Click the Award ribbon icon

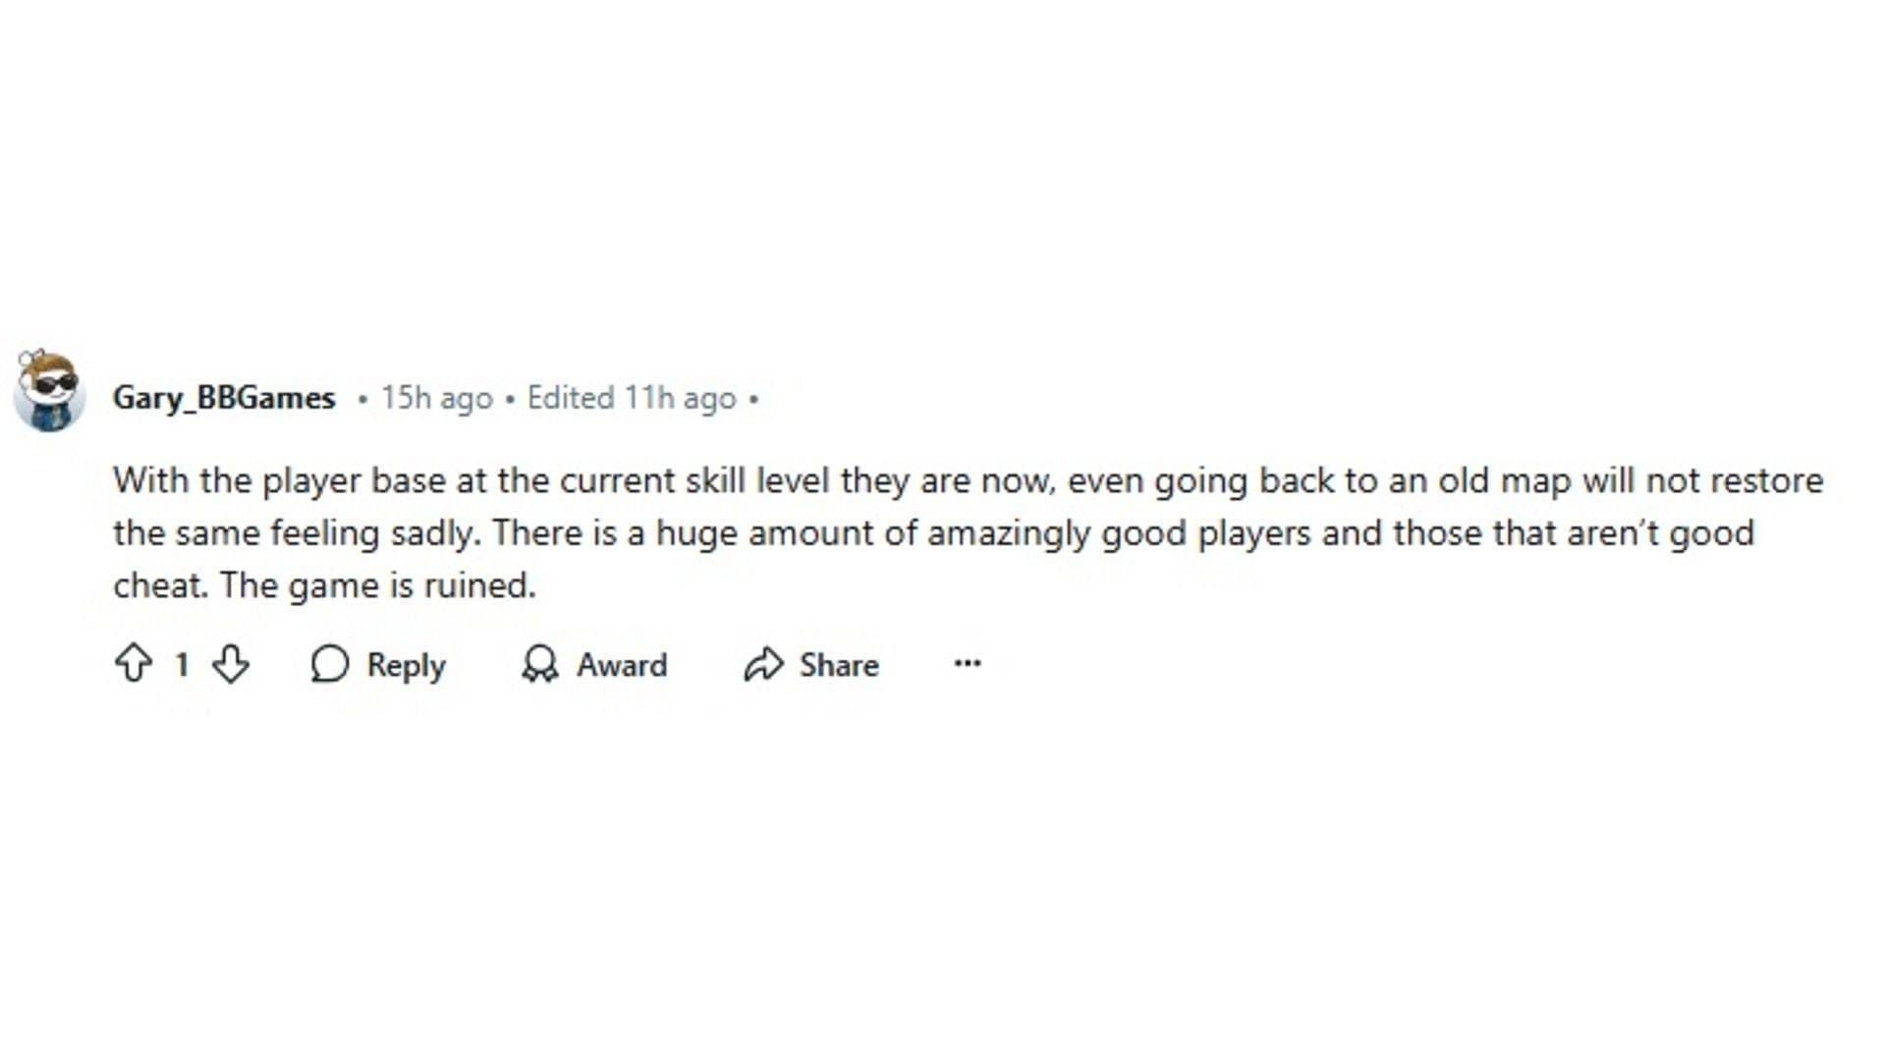click(x=543, y=664)
